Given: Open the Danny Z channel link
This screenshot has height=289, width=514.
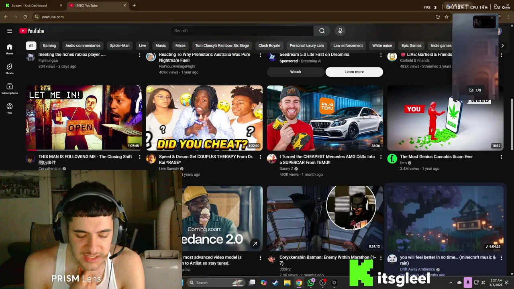Looking at the screenshot, I should [x=286, y=169].
